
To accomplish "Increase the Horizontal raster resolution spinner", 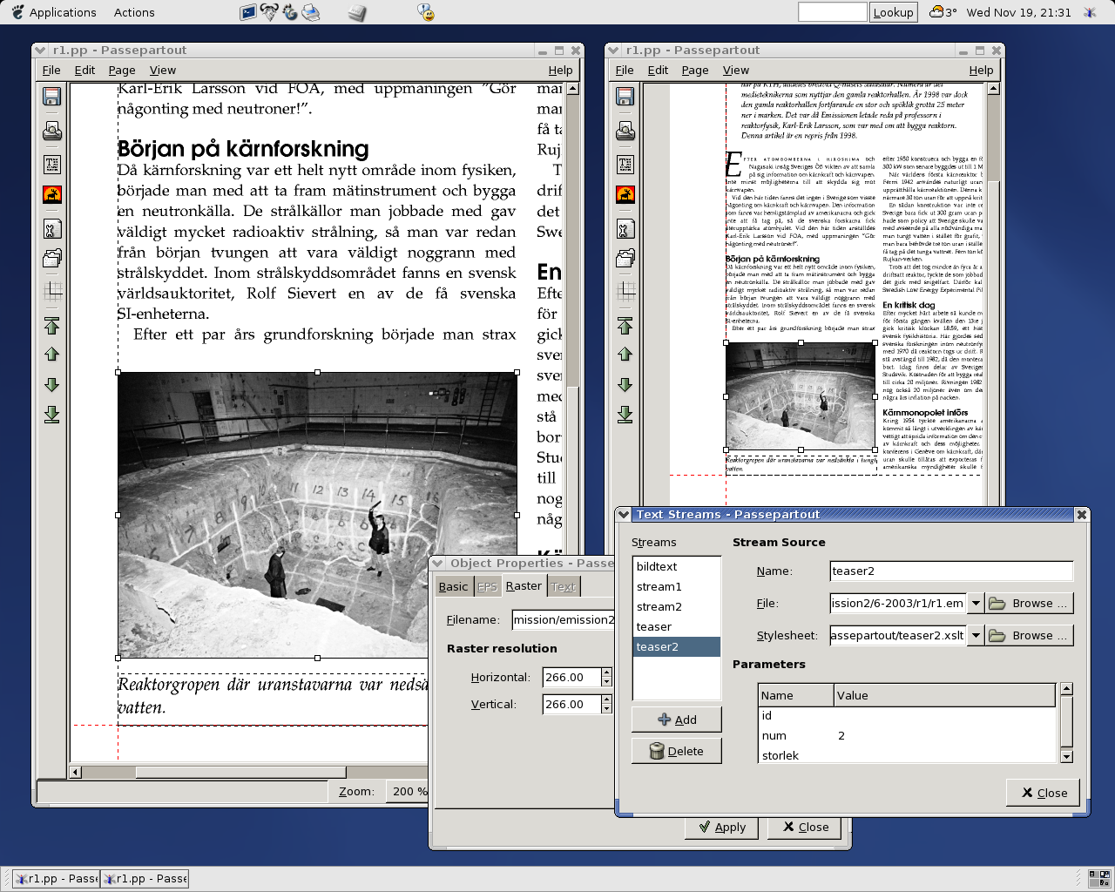I will pos(606,672).
